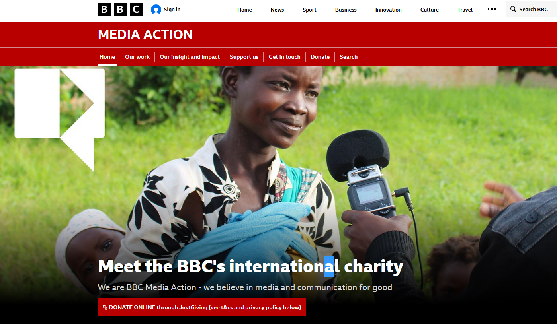Go to the Support us tab
Screen dimensions: 557x324
tap(244, 57)
